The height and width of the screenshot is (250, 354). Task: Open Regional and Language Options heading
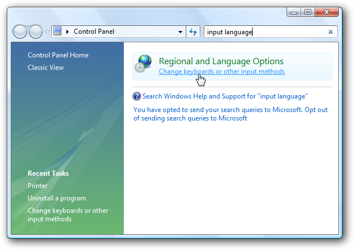pos(221,61)
